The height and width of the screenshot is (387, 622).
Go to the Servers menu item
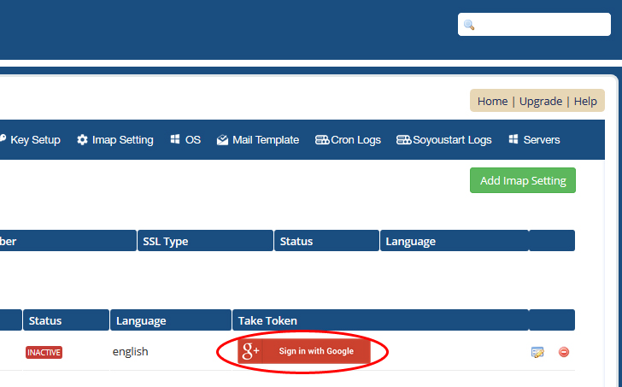click(x=541, y=140)
